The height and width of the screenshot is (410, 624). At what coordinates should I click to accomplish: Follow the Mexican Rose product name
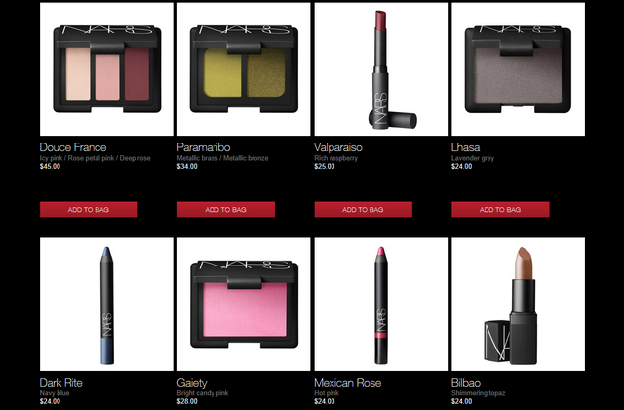point(348,383)
